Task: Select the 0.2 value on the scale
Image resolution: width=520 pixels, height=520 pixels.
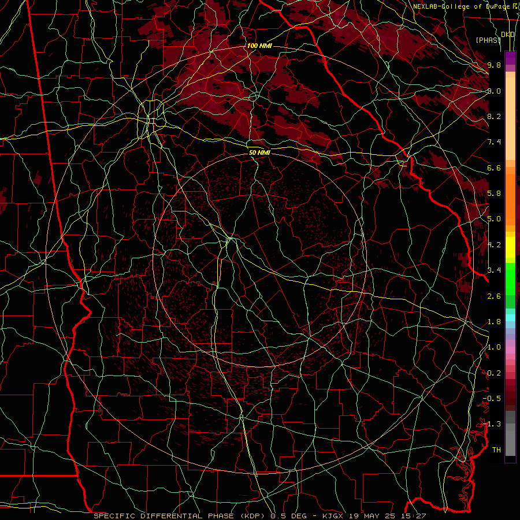Action: [494, 373]
